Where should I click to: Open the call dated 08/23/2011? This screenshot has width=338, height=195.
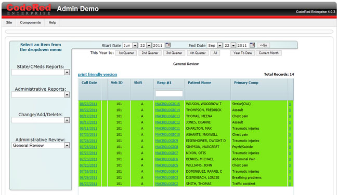(88, 104)
